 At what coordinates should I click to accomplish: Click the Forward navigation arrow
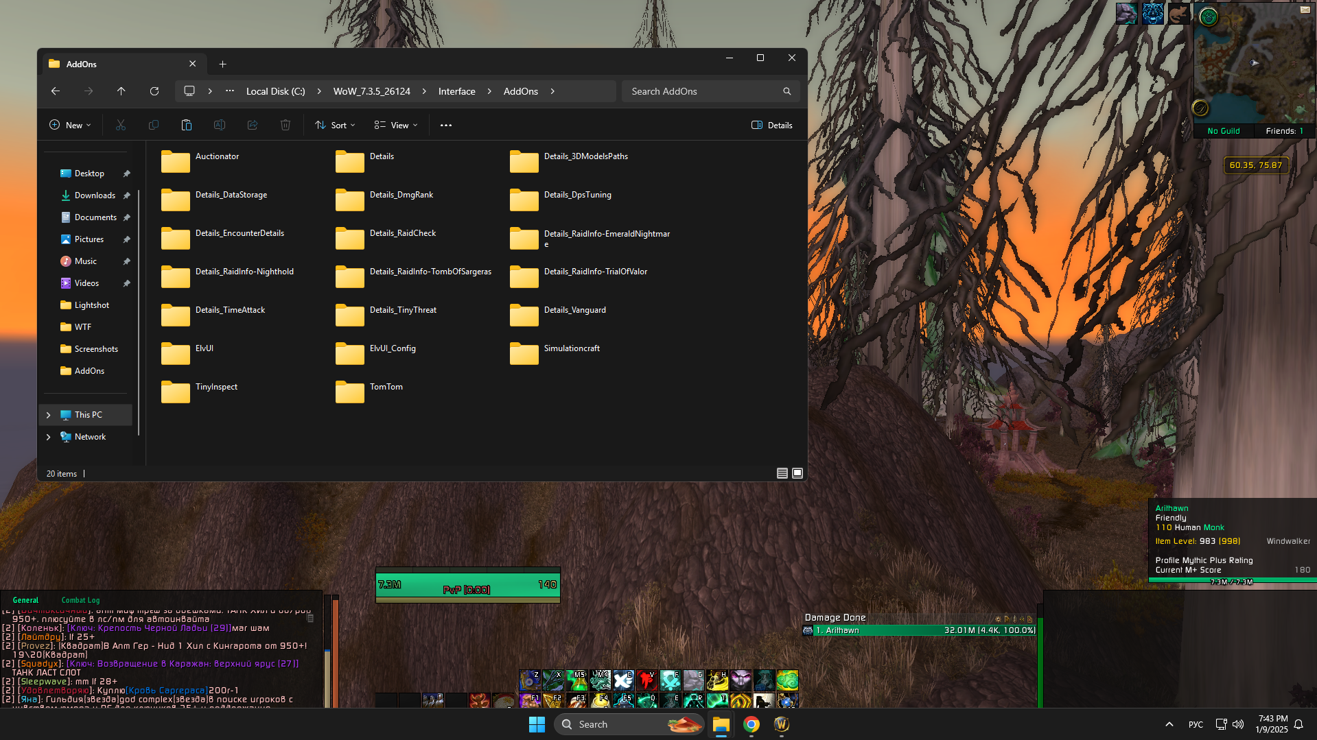point(89,91)
